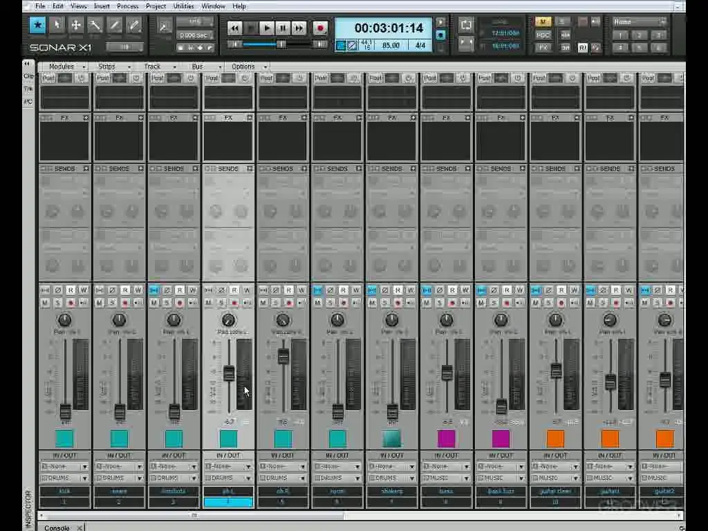
Task: Toggle stereo interleave on bass strip
Action: point(427,290)
